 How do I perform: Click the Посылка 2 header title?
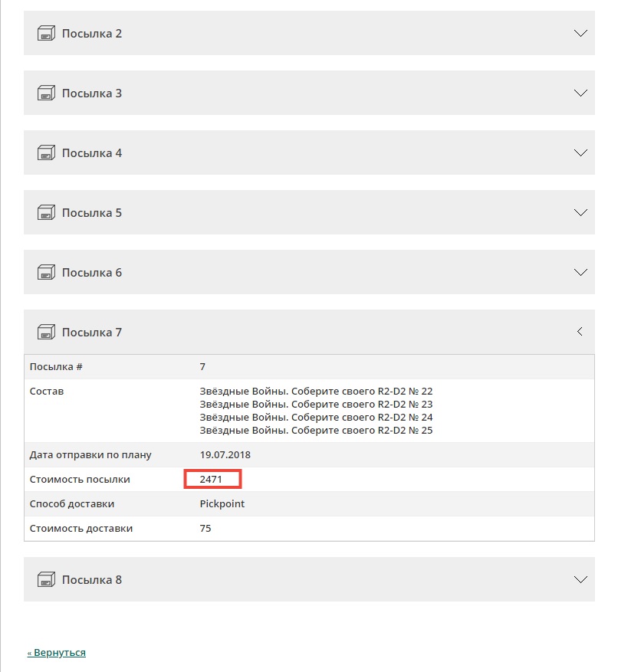click(x=92, y=34)
